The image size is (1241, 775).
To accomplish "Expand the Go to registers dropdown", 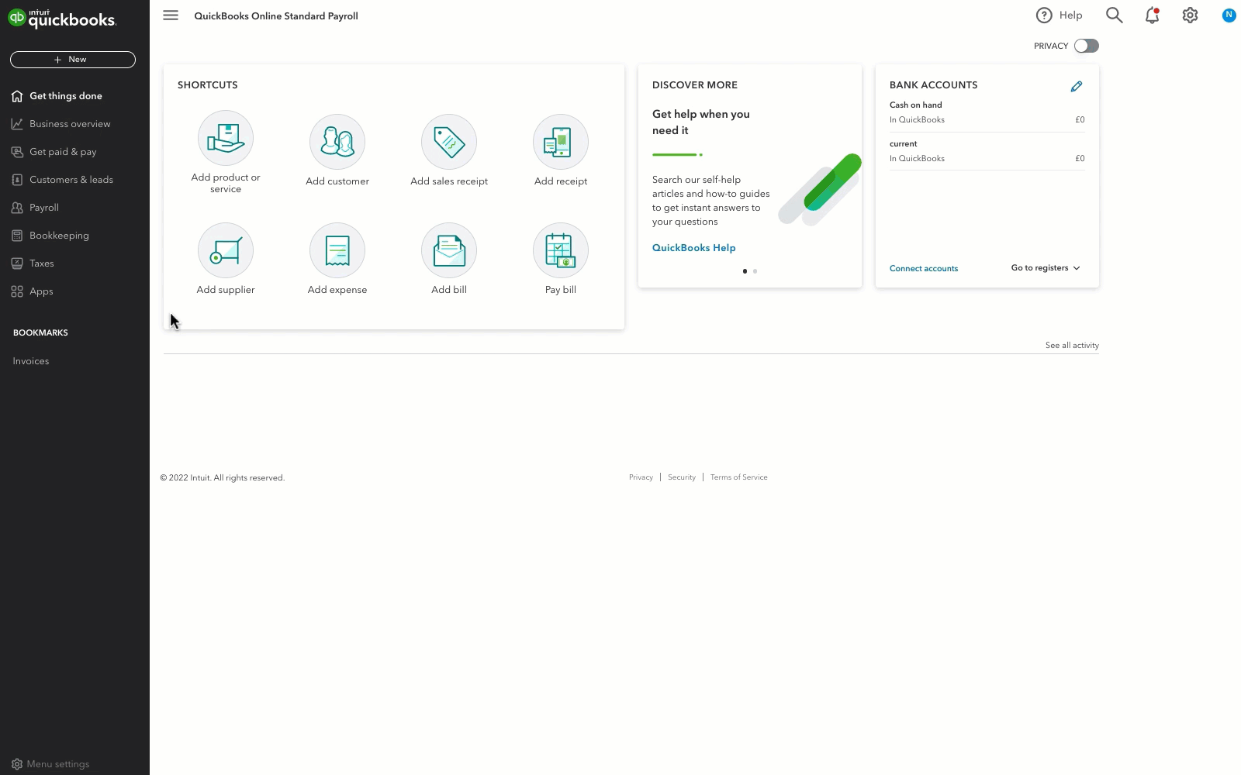I will pyautogui.click(x=1046, y=268).
